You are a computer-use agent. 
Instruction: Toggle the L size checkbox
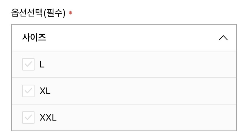(x=28, y=64)
